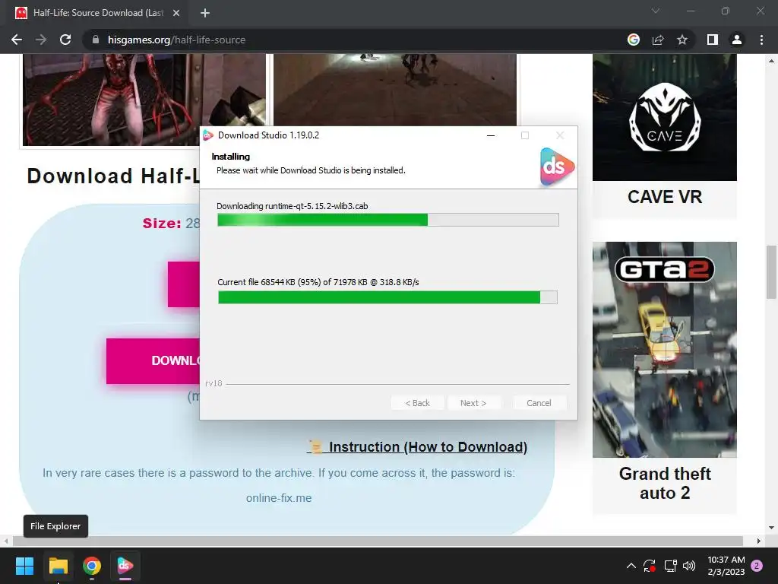Click the site lock icon in address bar
Image resolution: width=778 pixels, height=584 pixels.
[x=96, y=40]
